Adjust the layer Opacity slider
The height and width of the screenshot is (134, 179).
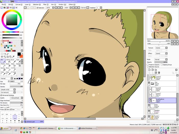click(161, 62)
